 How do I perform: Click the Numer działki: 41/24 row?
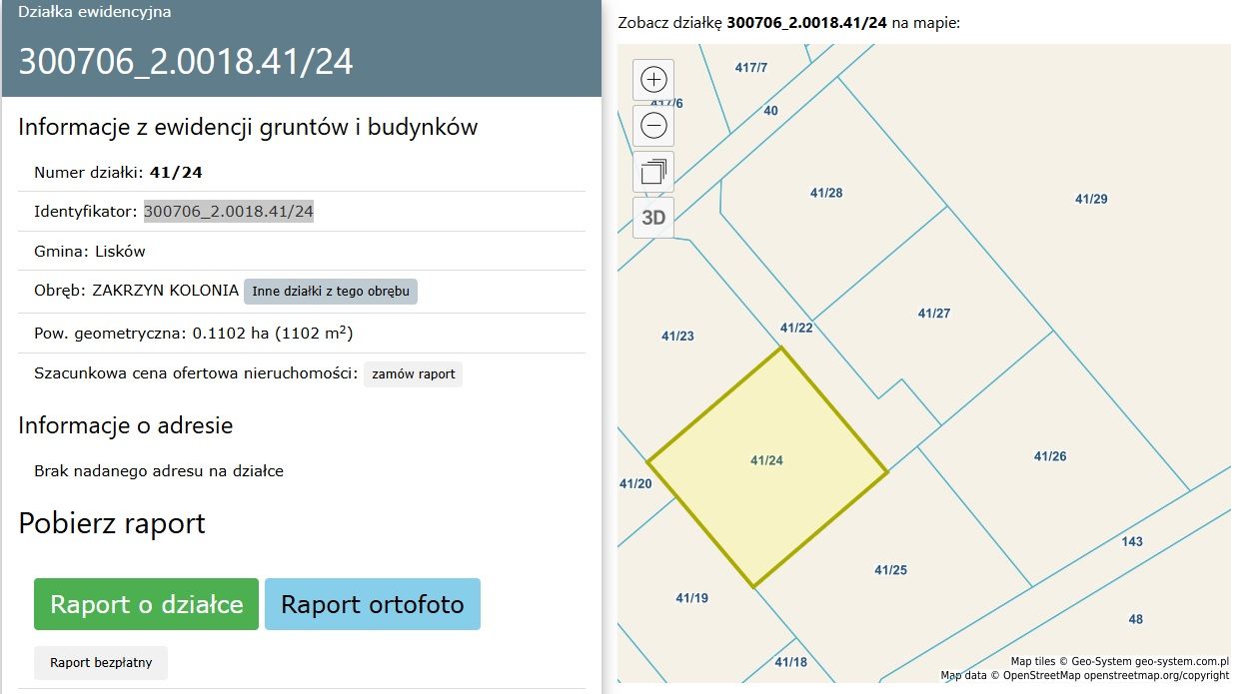(x=302, y=172)
